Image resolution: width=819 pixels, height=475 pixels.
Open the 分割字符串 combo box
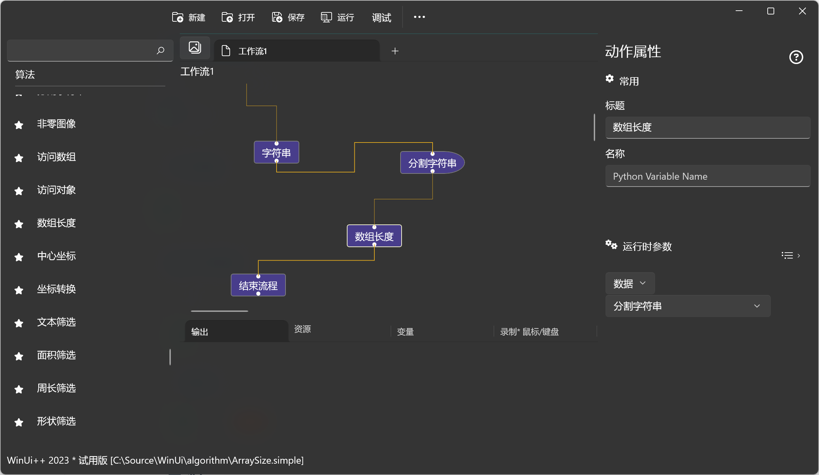(687, 306)
